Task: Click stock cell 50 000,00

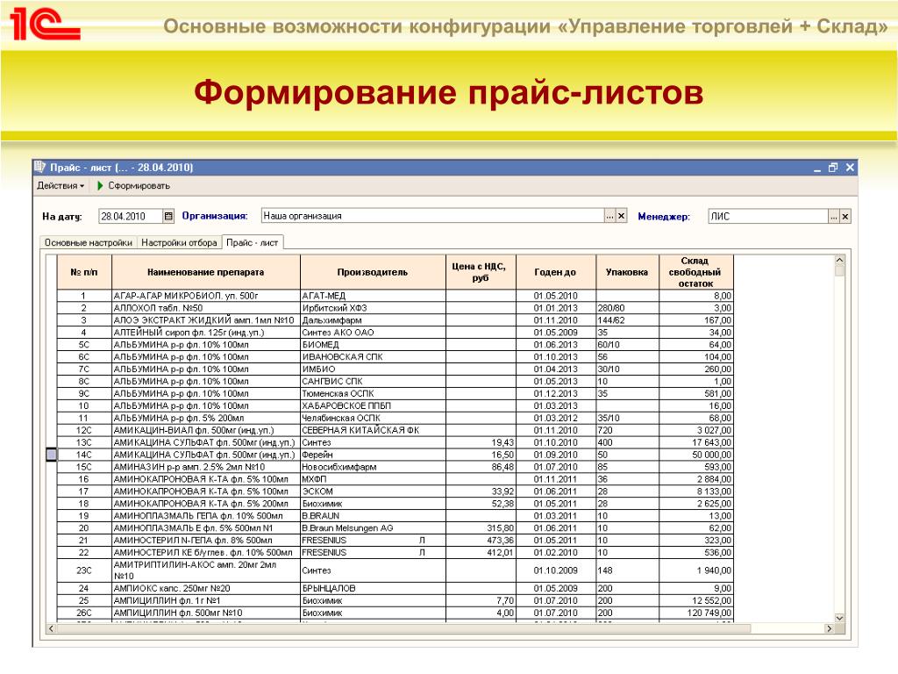Action: click(695, 455)
